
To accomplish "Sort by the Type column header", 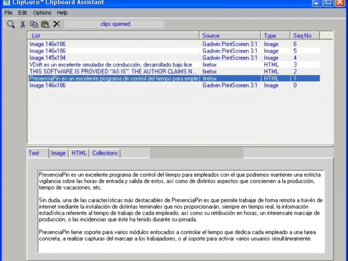I will click(x=276, y=36).
